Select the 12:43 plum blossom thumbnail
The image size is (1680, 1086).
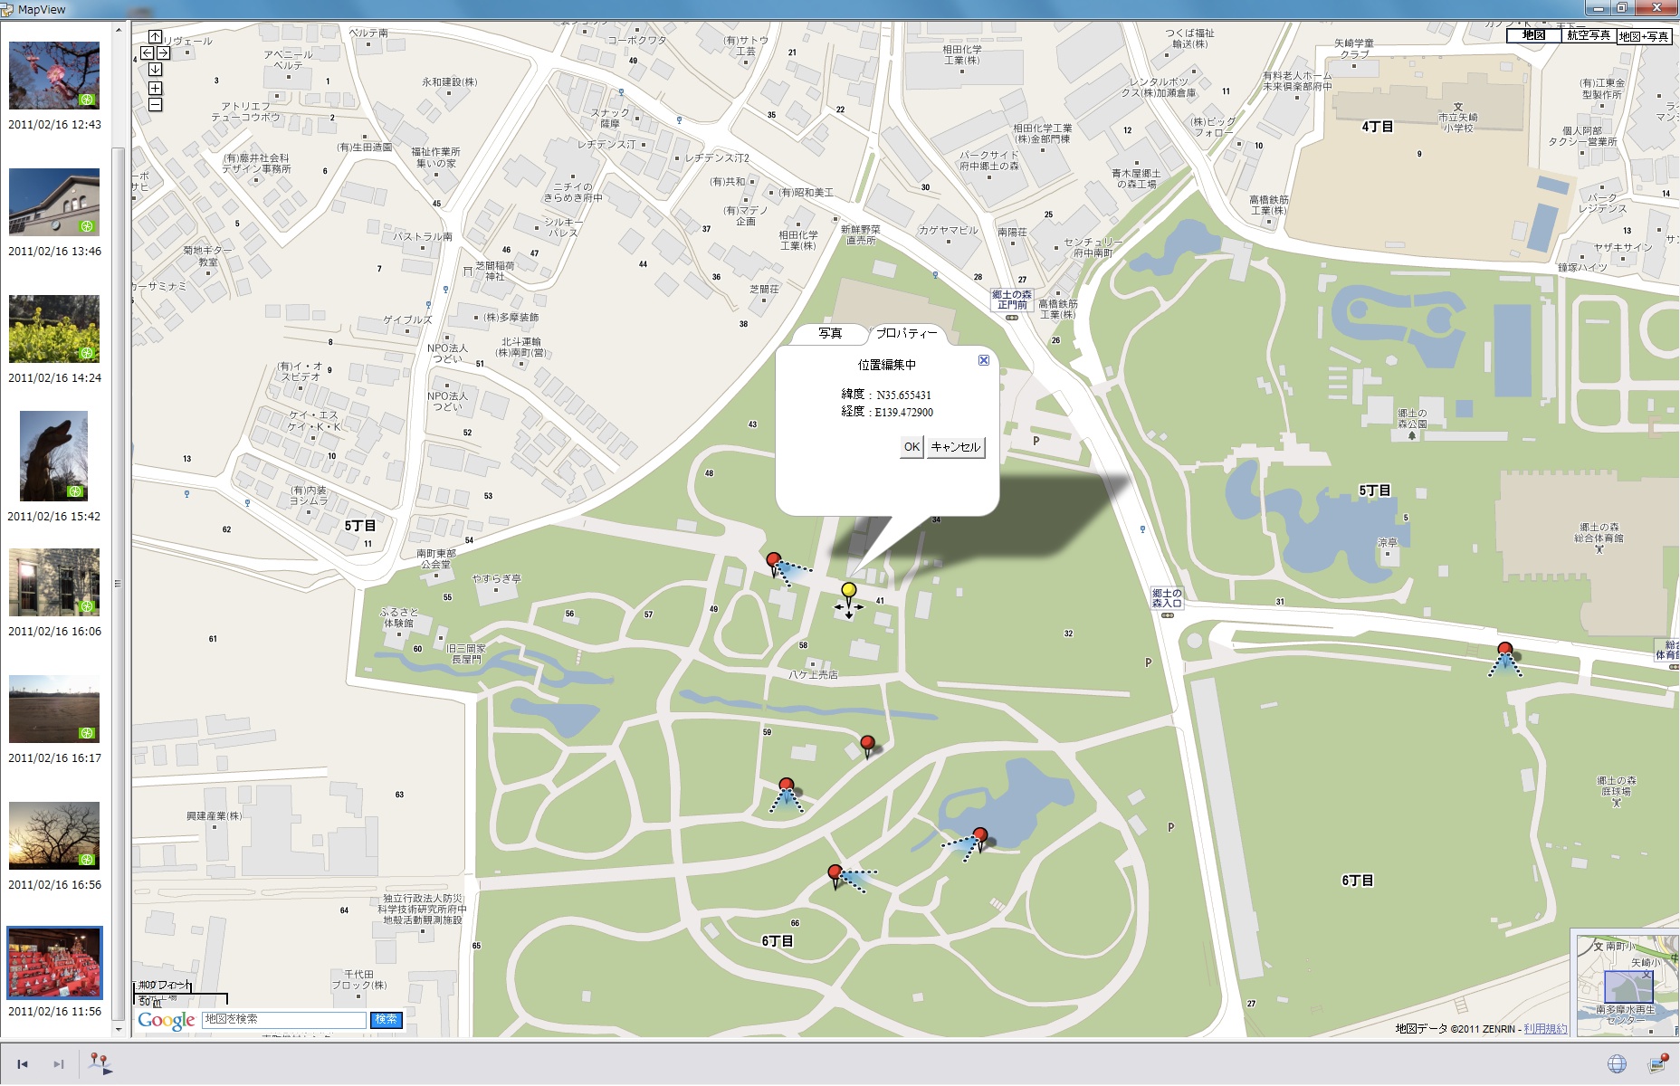pos(54,75)
